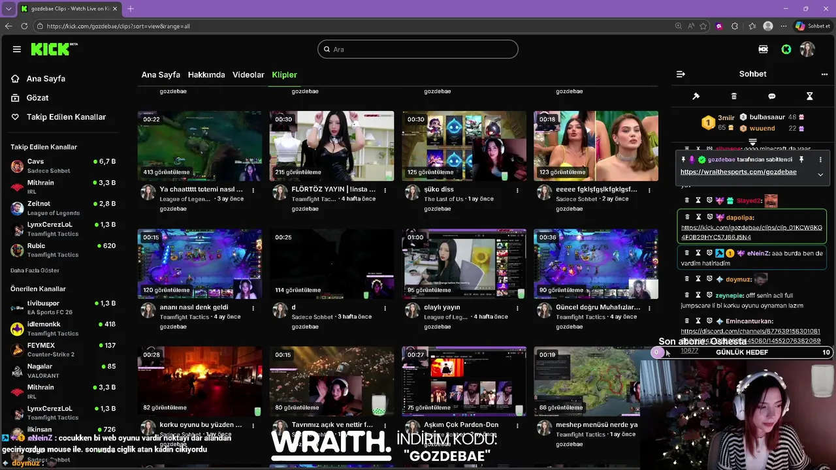
Task: Open browser tab list dropdown
Action: pos(8,8)
